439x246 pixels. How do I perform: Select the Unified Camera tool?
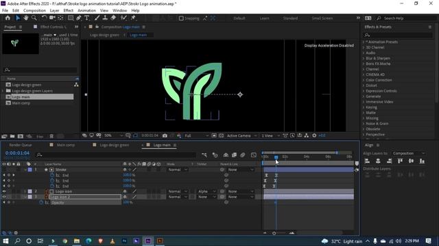coord(52,18)
